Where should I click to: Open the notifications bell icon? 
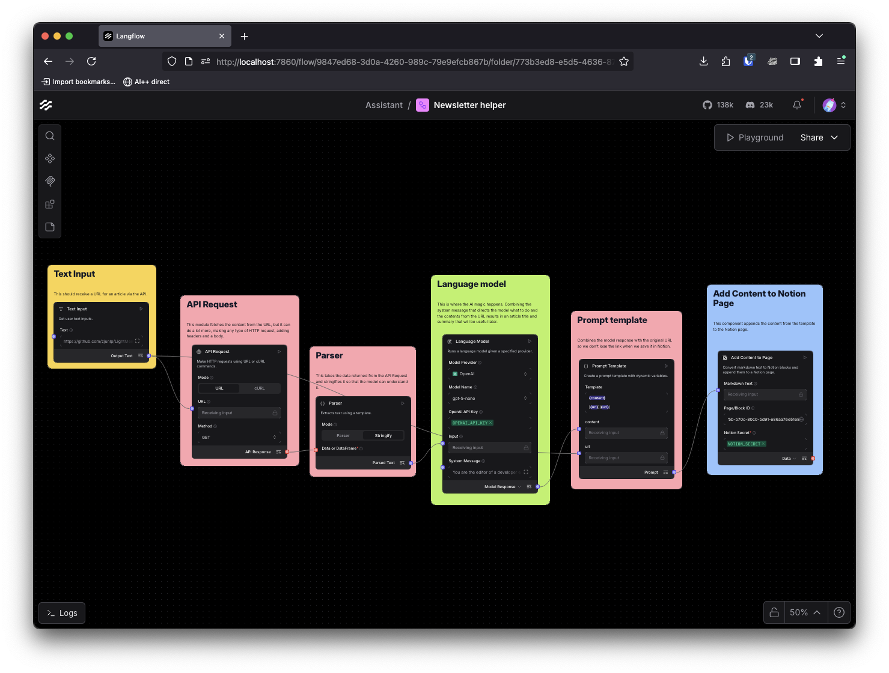point(797,105)
